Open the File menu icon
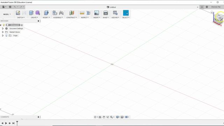The height and width of the screenshot is (126, 224). (3, 7)
